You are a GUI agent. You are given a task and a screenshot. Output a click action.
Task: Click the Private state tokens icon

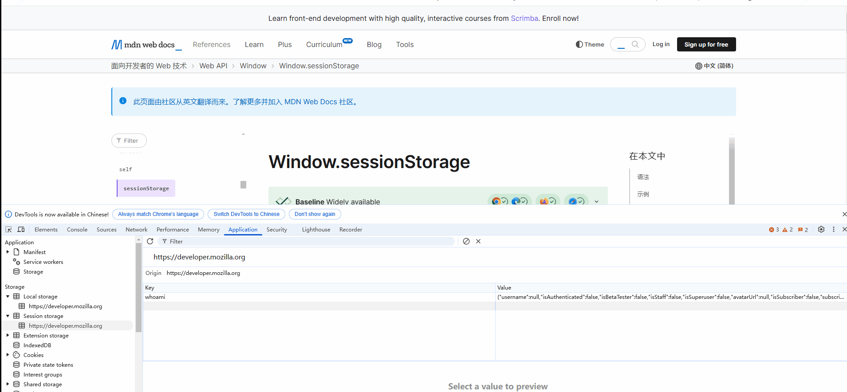(x=16, y=365)
